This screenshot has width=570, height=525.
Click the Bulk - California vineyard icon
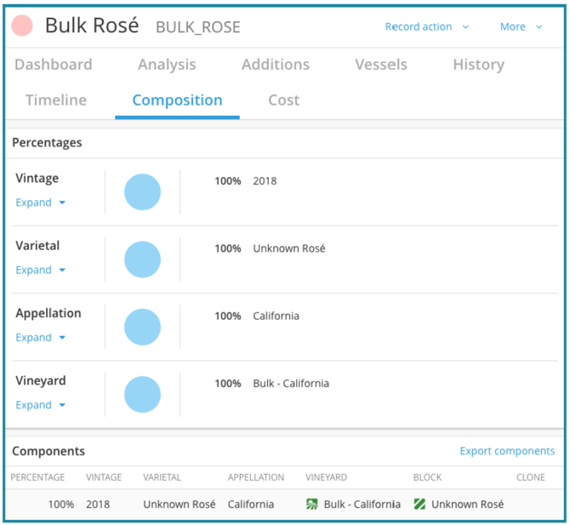[x=311, y=504]
